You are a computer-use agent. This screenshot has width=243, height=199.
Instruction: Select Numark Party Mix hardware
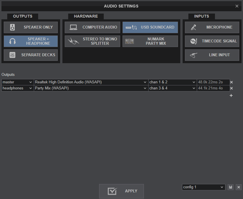pos(150,41)
